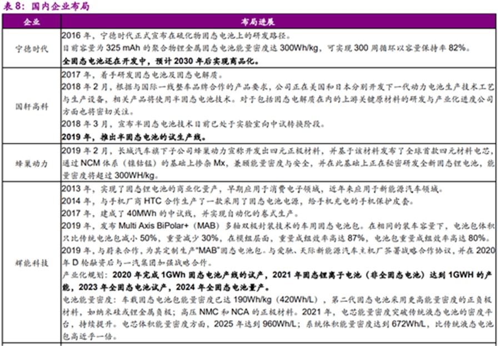This screenshot has height=346, width=500.
Task: Select the '布局进展' column header
Action: click(x=258, y=22)
